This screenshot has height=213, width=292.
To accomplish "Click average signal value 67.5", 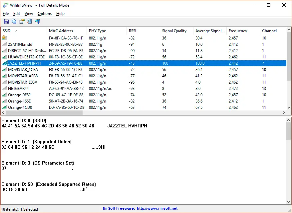I will tap(199, 107).
